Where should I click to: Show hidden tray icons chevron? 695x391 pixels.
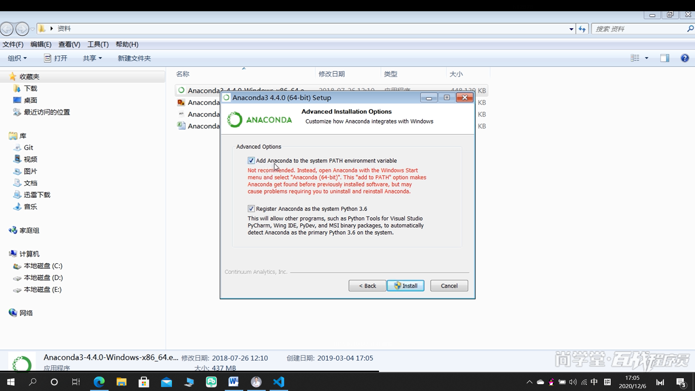529,382
